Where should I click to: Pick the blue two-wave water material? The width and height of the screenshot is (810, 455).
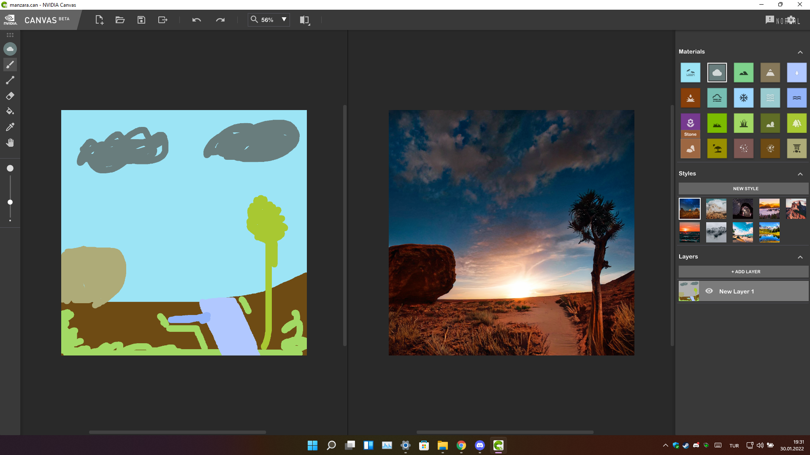pyautogui.click(x=797, y=98)
